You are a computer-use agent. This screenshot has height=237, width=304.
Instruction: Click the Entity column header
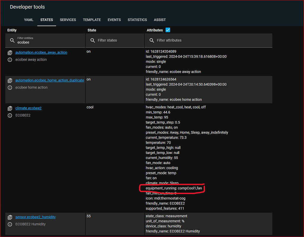[x=12, y=30]
